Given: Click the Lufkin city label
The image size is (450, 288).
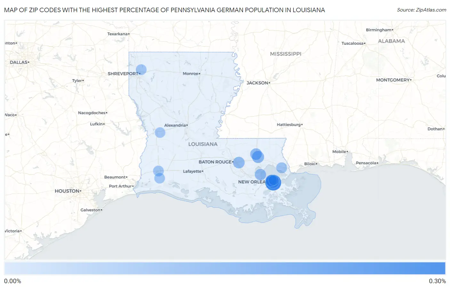Looking at the screenshot, I should (96, 124).
